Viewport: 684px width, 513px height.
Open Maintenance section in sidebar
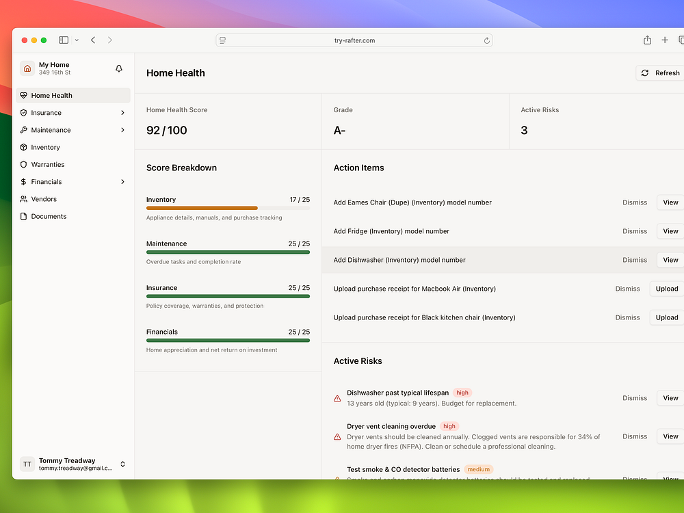point(73,130)
